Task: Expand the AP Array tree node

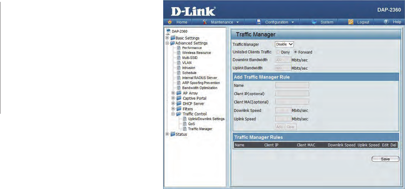Action: (173, 93)
